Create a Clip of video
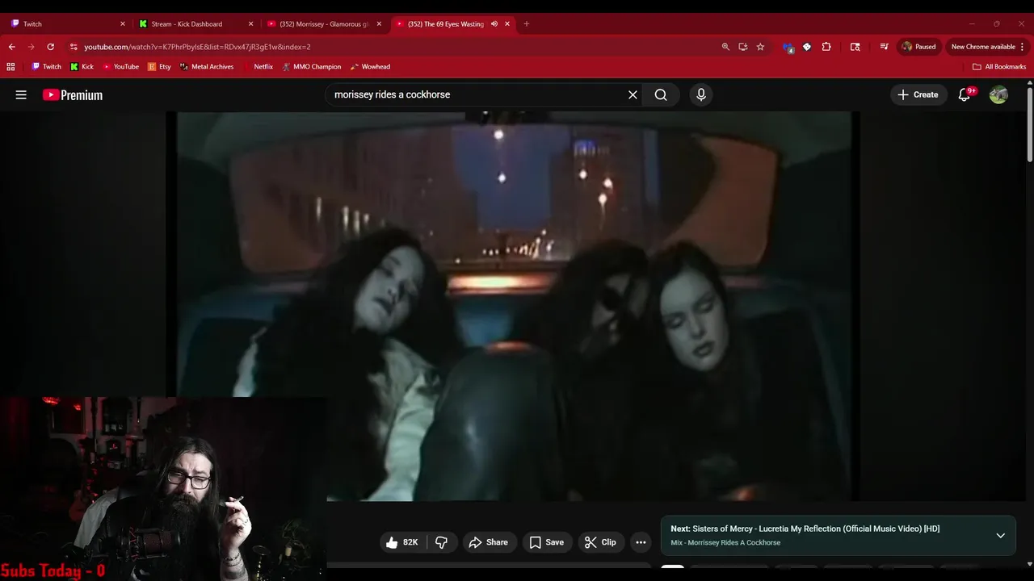The width and height of the screenshot is (1034, 581). [600, 542]
